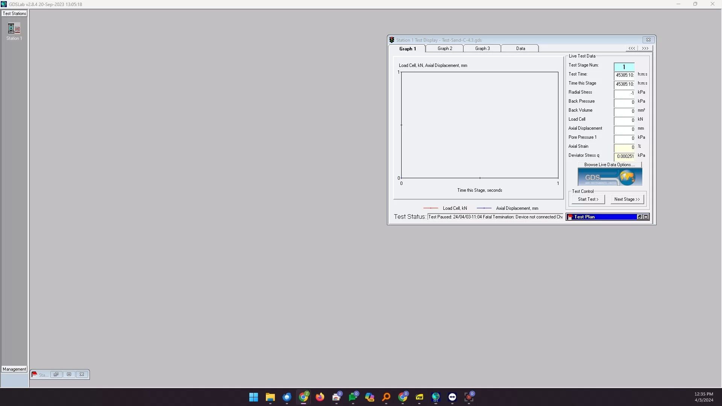Screen dimensions: 722x406
Task: Click the GDS Instruments logo banner
Action: click(x=610, y=177)
